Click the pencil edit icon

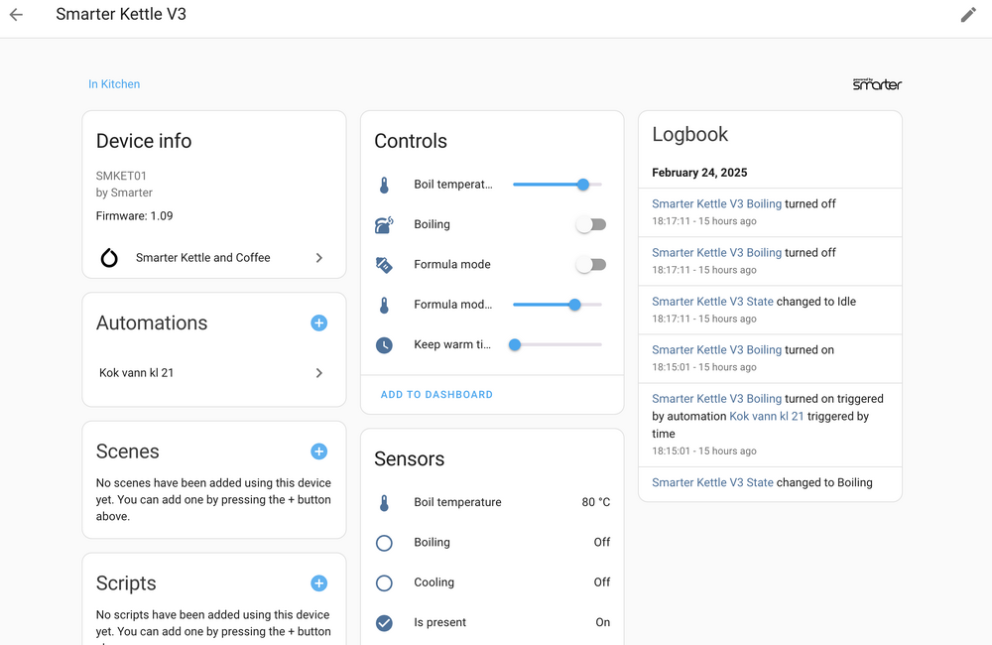(968, 15)
